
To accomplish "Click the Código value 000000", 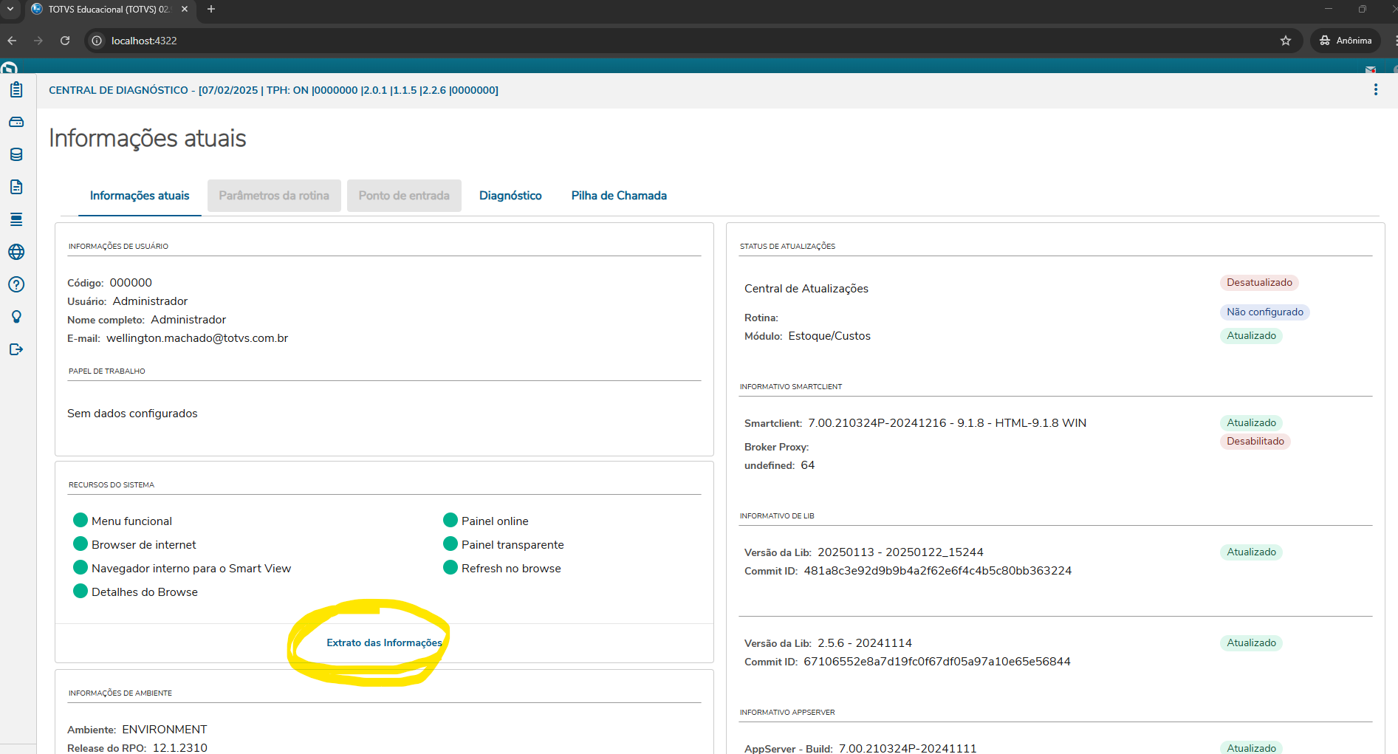I will click(131, 283).
